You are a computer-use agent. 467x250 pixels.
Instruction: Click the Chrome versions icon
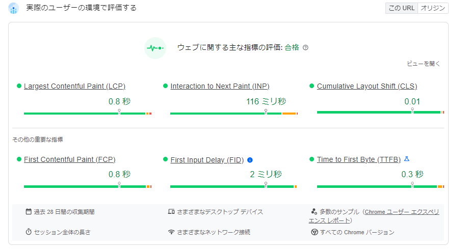tap(315, 232)
